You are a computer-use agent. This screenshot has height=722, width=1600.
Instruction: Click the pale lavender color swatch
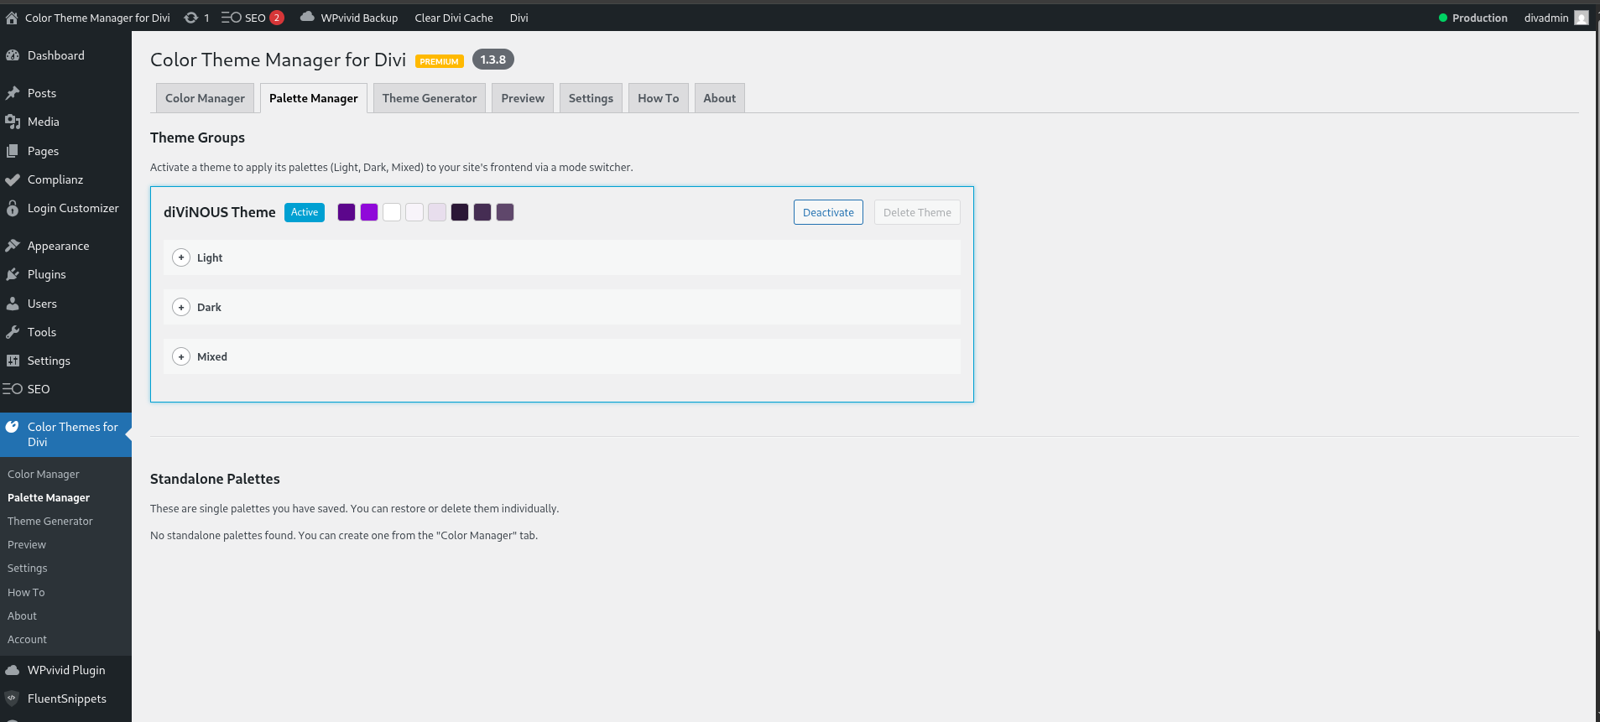coord(437,212)
